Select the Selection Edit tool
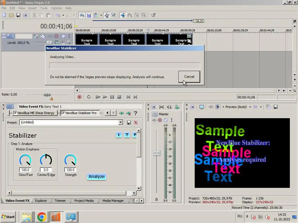Viewport: 298px width, 223px height. 137,15
